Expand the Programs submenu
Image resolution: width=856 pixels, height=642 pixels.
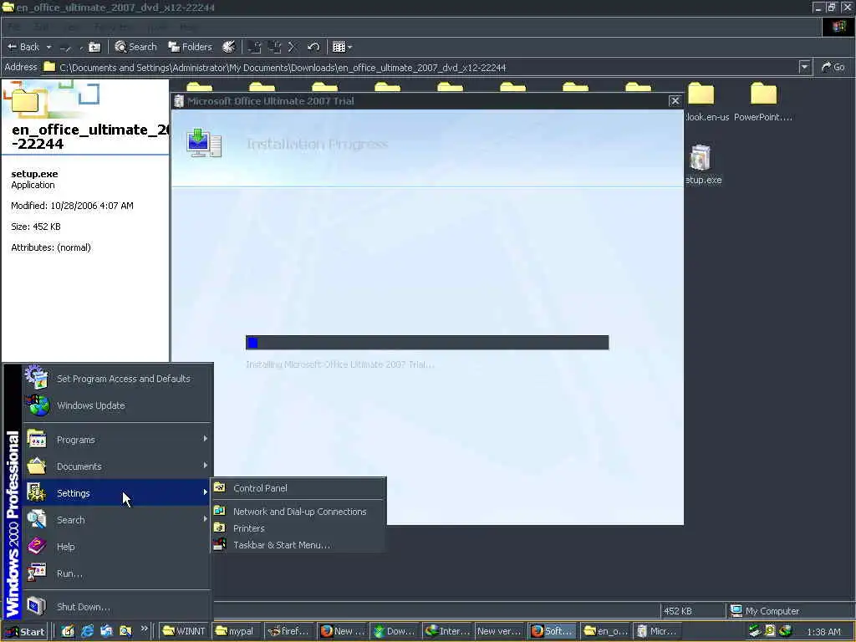pyautogui.click(x=117, y=440)
